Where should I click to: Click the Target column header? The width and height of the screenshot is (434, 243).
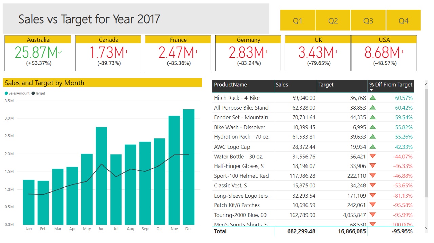326,85
